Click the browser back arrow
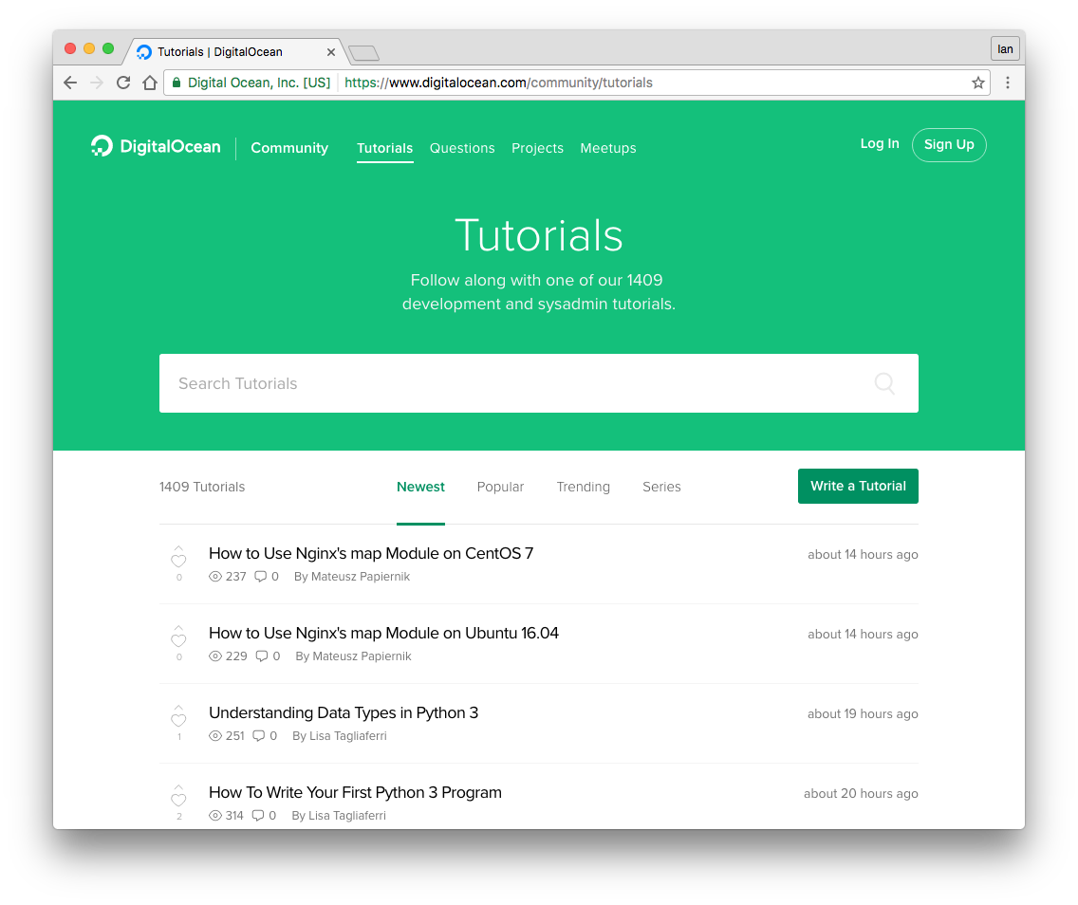 [x=70, y=83]
